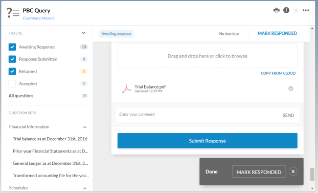318x193 pixels.
Task: Click the Returned count badge
Action: coord(84,71)
